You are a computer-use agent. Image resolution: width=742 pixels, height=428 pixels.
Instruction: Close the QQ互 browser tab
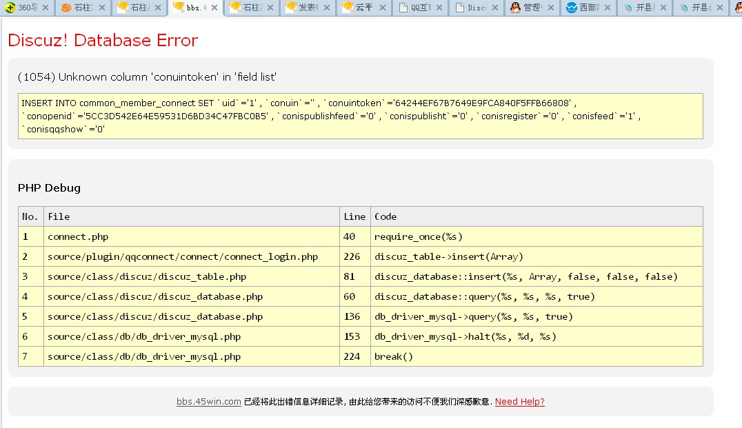439,8
